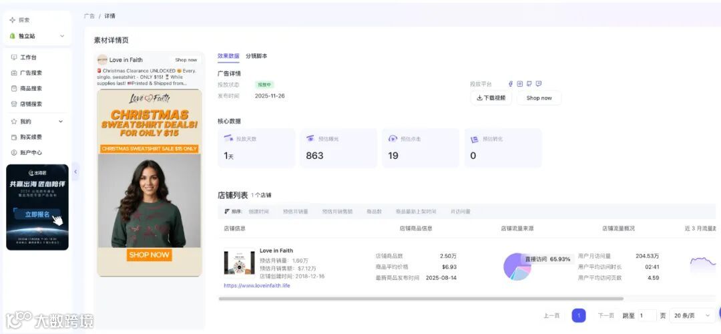721x334 pixels.
Task: Click the store table horizontal scrollbar
Action: (421, 299)
